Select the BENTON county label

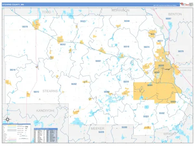(175, 14)
